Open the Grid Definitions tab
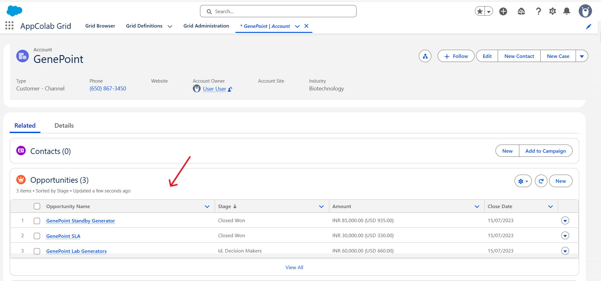 tap(144, 26)
